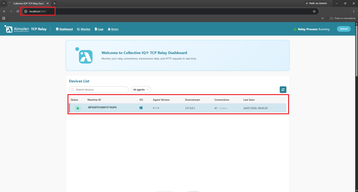Open Chrome three-dot menu
This screenshot has width=358, height=192.
(354, 12)
